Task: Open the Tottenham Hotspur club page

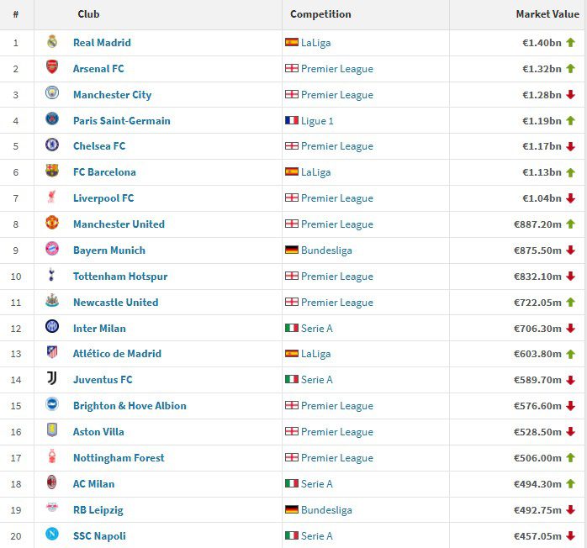Action: [x=120, y=277]
